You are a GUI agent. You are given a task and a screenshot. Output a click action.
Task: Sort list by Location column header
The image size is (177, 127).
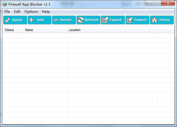pyautogui.click(x=112, y=30)
